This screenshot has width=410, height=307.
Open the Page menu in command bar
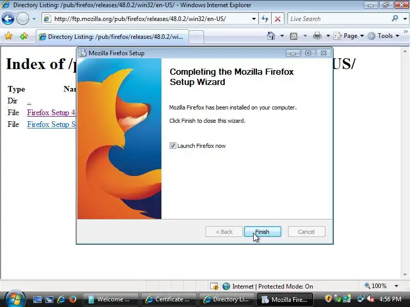coord(349,36)
